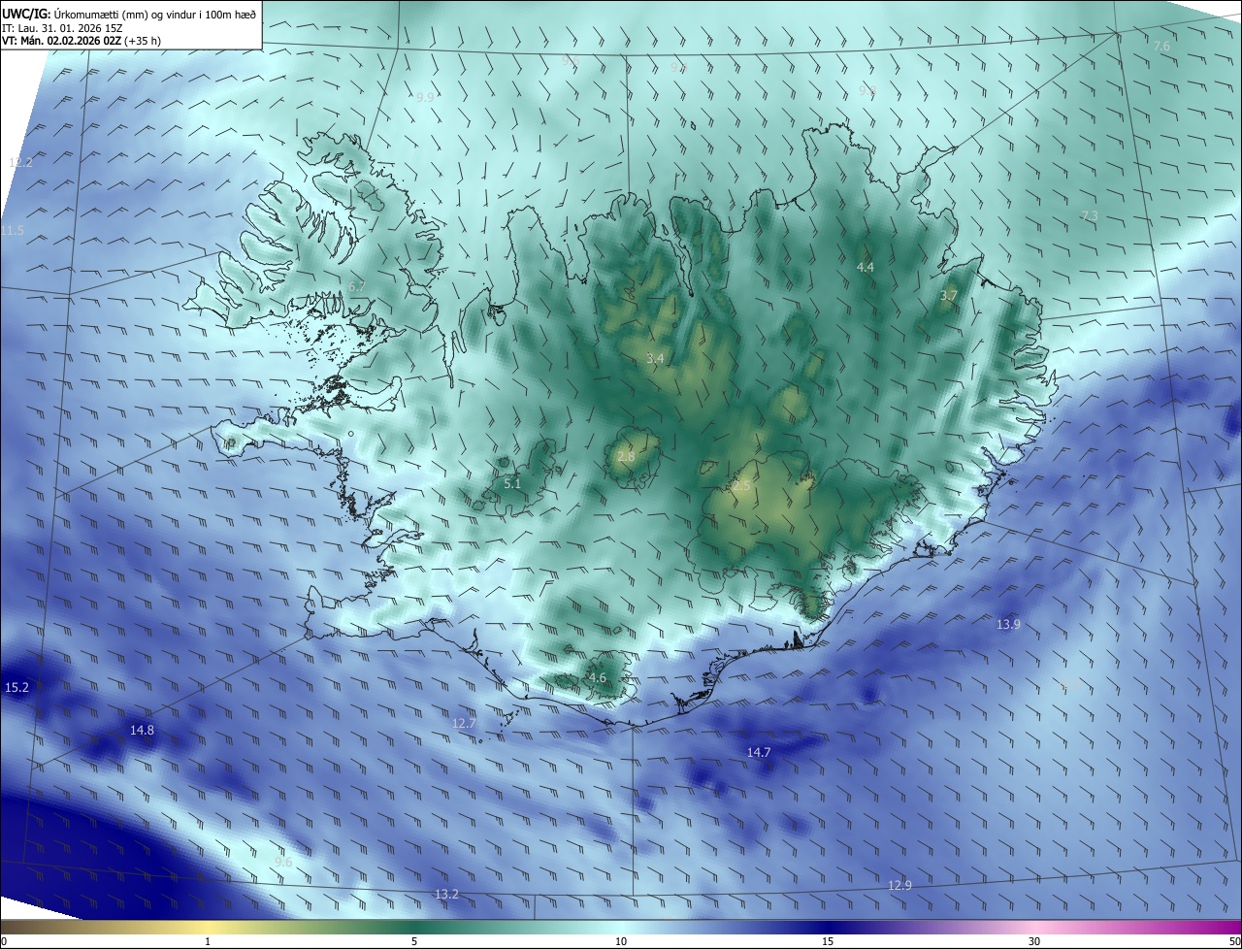Click the 4.4 value in northeast Iceland

click(866, 267)
